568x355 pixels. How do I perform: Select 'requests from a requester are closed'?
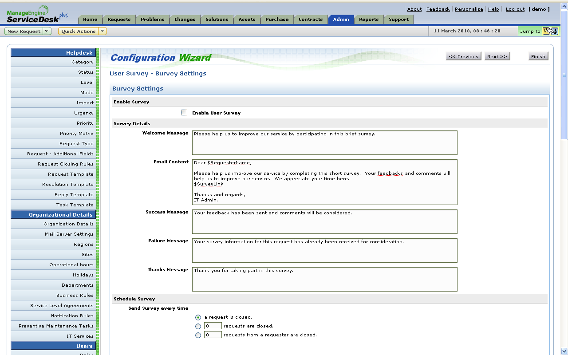click(x=198, y=335)
